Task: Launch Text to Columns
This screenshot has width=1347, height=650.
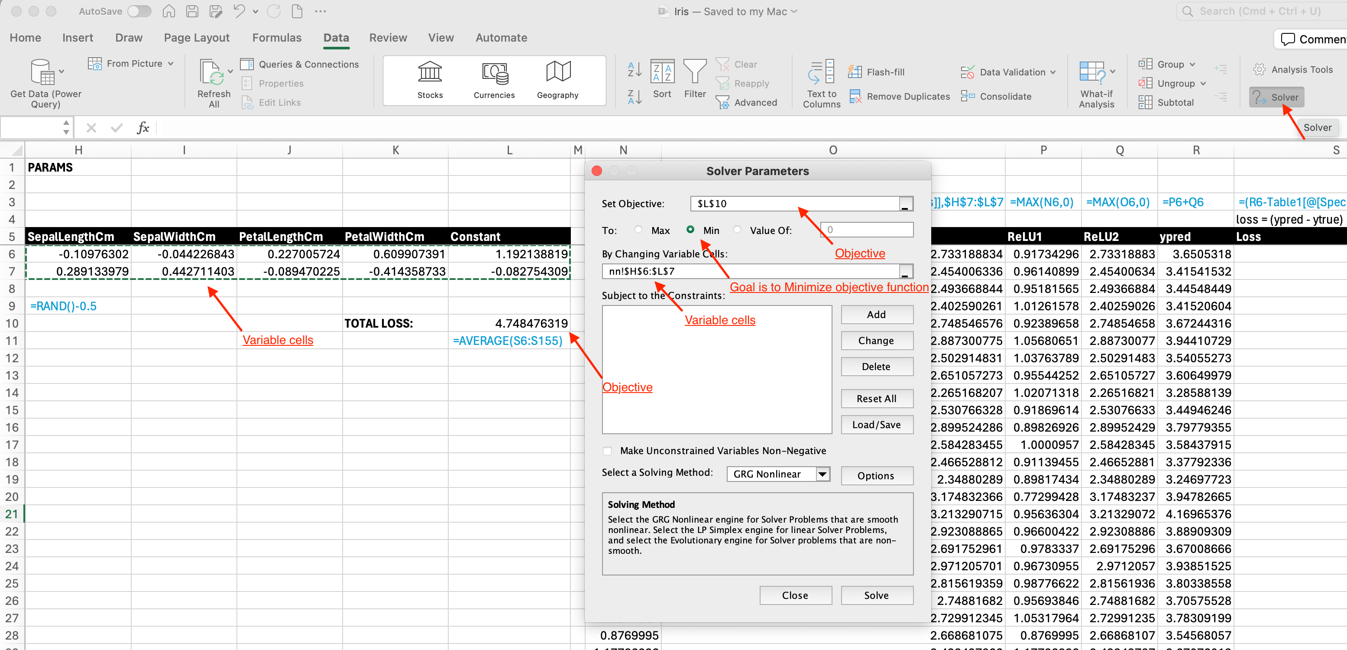Action: pos(822,84)
